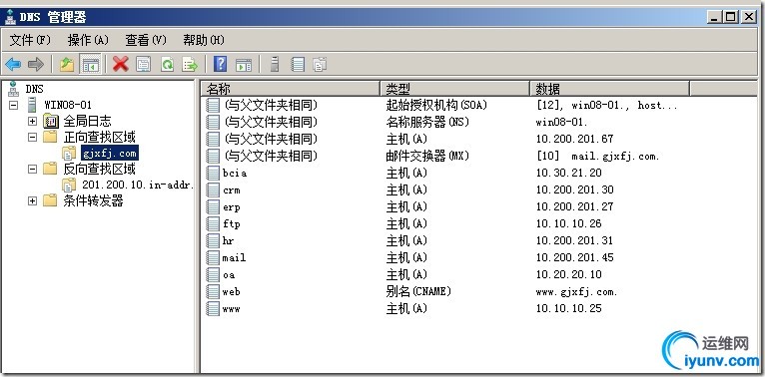Expand the 条件转发器 node

32,200
